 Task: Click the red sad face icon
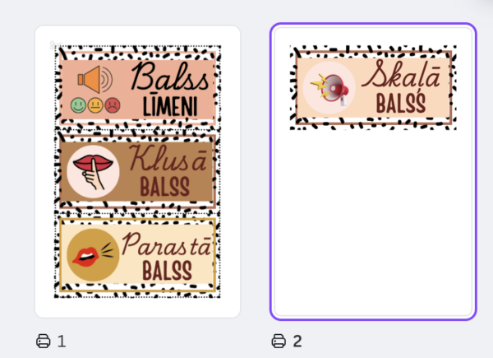click(113, 105)
